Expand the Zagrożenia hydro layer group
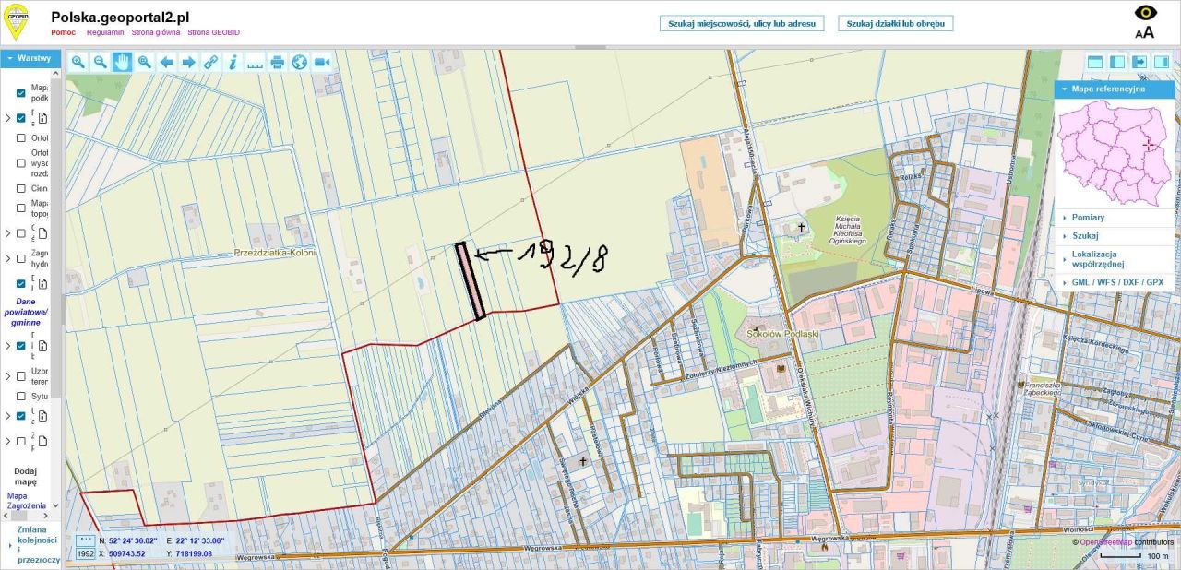 click(x=8, y=259)
